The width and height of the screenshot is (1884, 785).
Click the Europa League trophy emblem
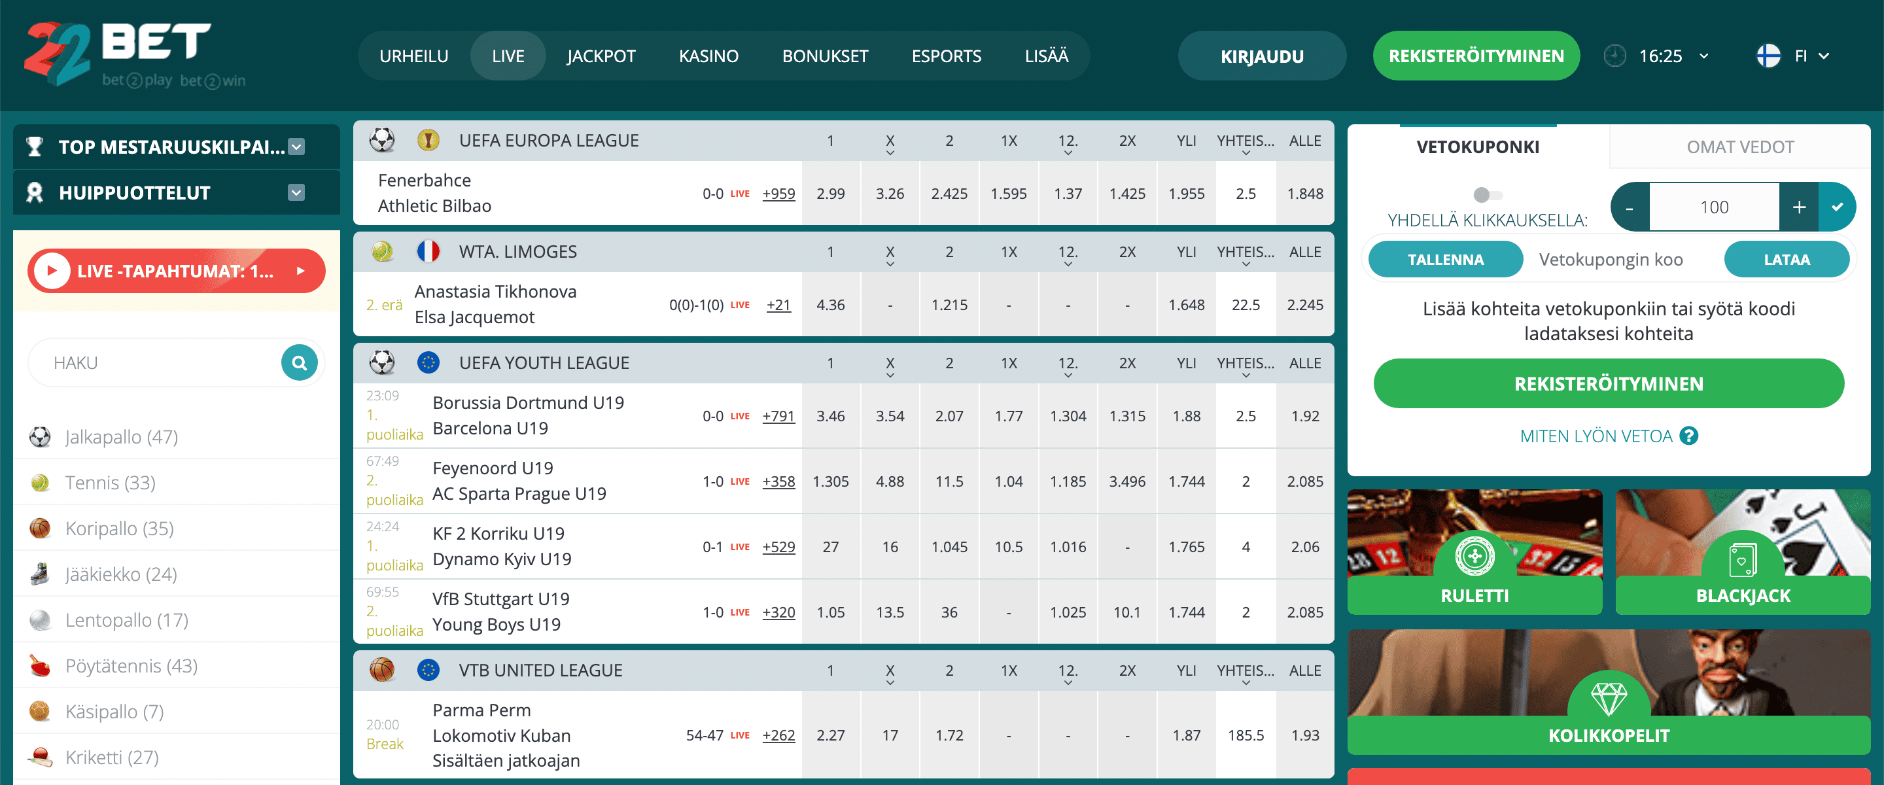point(428,140)
